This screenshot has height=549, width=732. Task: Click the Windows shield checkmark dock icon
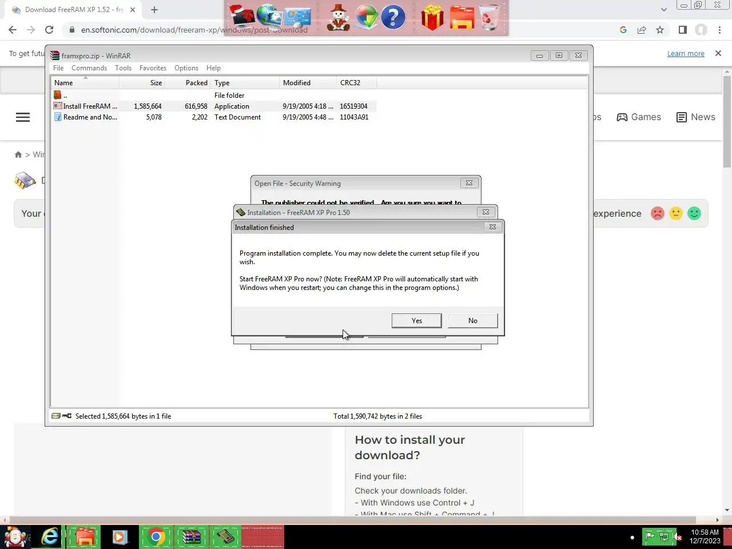366,17
